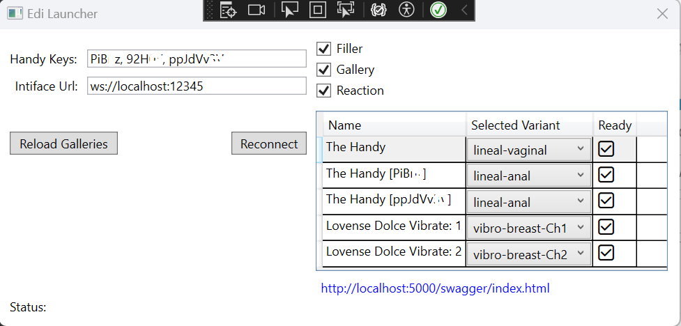Toggle Display Layout Adorners square icon
The image size is (681, 326).
[317, 10]
